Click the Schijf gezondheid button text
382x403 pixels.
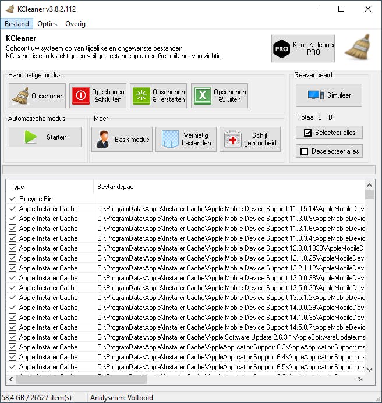pos(260,139)
